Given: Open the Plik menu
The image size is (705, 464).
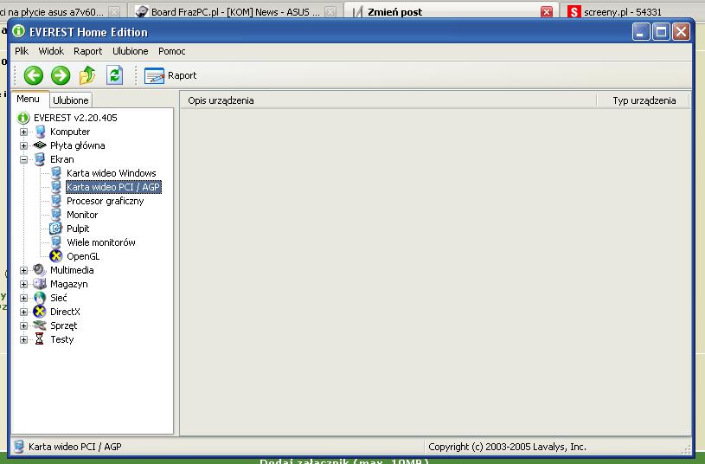Looking at the screenshot, I should click(22, 51).
